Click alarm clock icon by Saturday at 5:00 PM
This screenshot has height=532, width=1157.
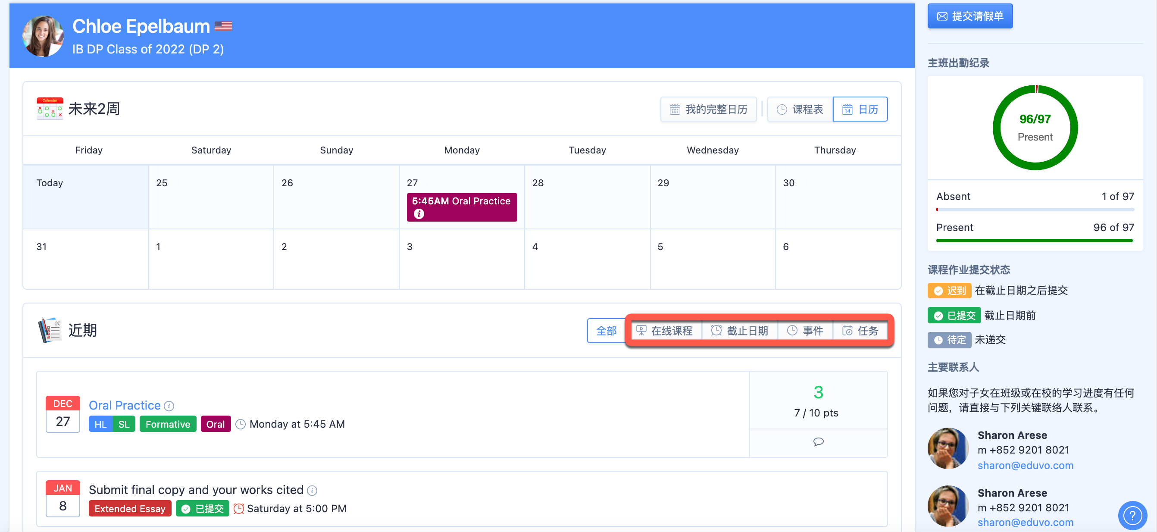(x=239, y=509)
